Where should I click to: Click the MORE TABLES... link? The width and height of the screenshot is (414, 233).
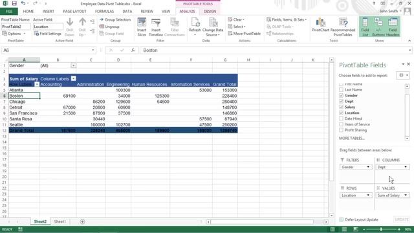pos(352,138)
